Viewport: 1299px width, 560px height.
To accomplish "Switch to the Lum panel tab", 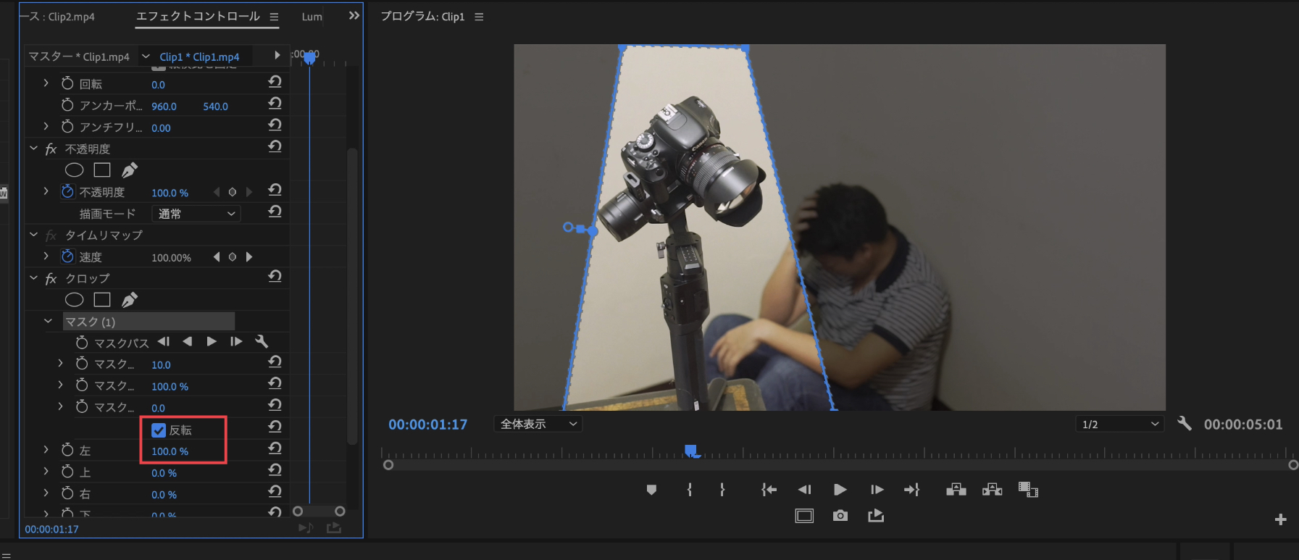I will click(x=312, y=17).
